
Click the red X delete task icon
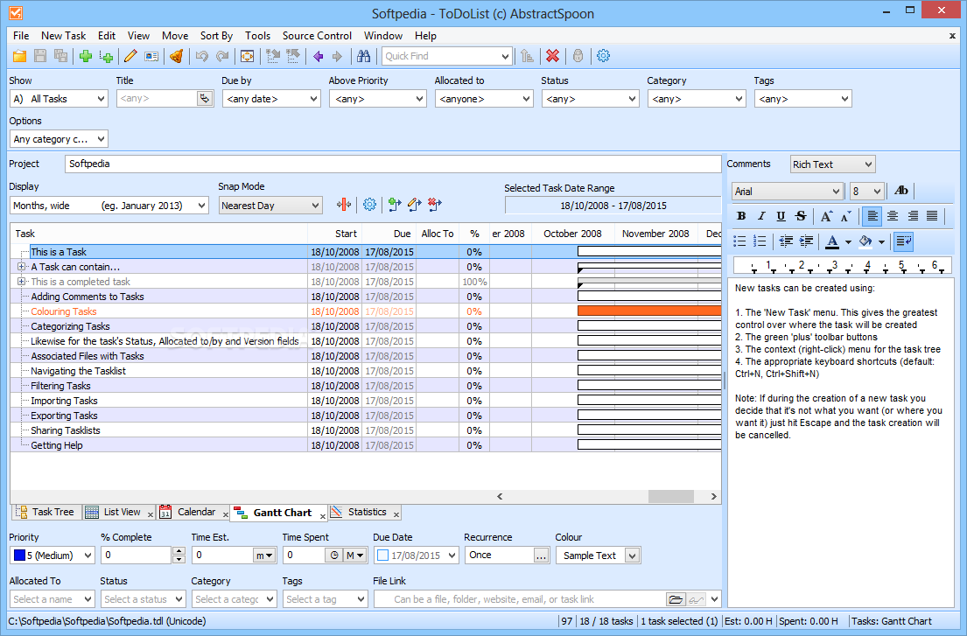(552, 56)
